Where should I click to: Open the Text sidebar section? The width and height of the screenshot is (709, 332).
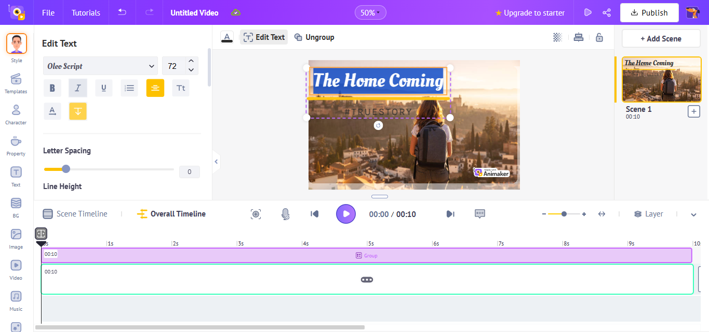16,176
